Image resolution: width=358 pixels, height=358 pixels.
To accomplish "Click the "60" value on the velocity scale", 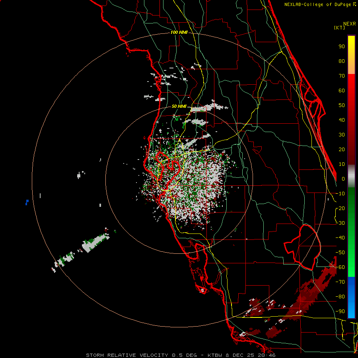I will coord(342,90).
